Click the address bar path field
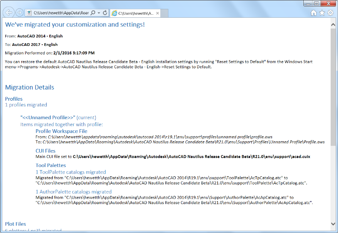The width and height of the screenshot is (338, 233). (61, 13)
